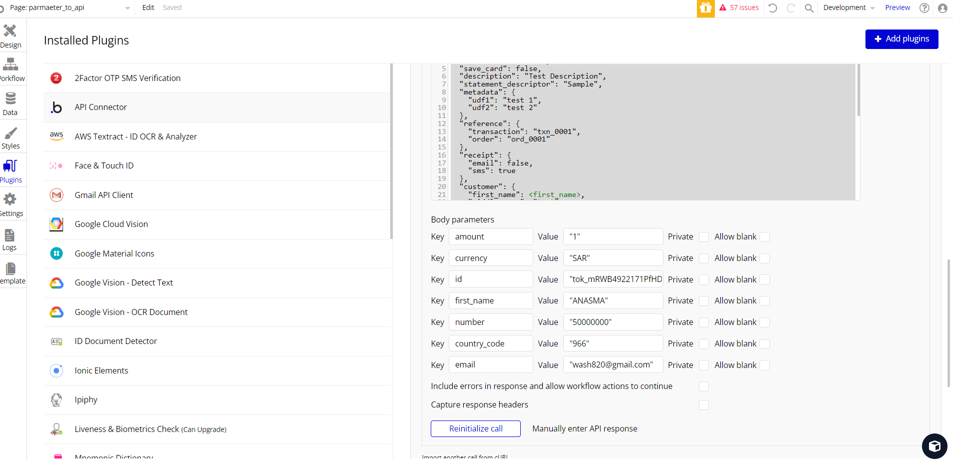Open the Edit menu
This screenshot has height=461, width=953.
click(x=148, y=8)
